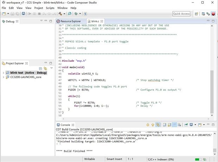Open the Project Explorer view menu arrow
Screen dimensions: 218x162
click(x=51, y=69)
